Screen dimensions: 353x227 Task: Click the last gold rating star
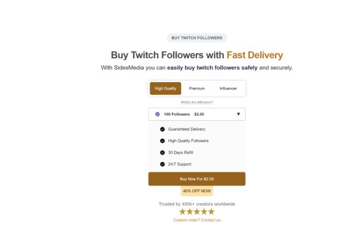click(x=211, y=212)
